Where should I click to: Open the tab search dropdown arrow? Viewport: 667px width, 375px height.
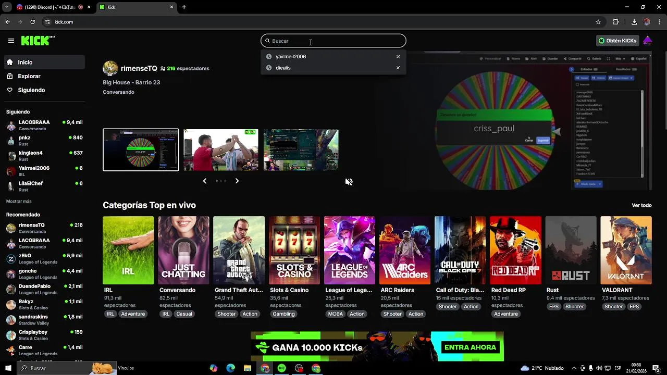pos(7,7)
